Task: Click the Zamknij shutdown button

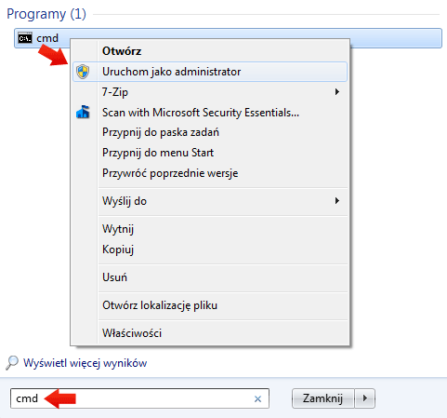Action: point(323,398)
